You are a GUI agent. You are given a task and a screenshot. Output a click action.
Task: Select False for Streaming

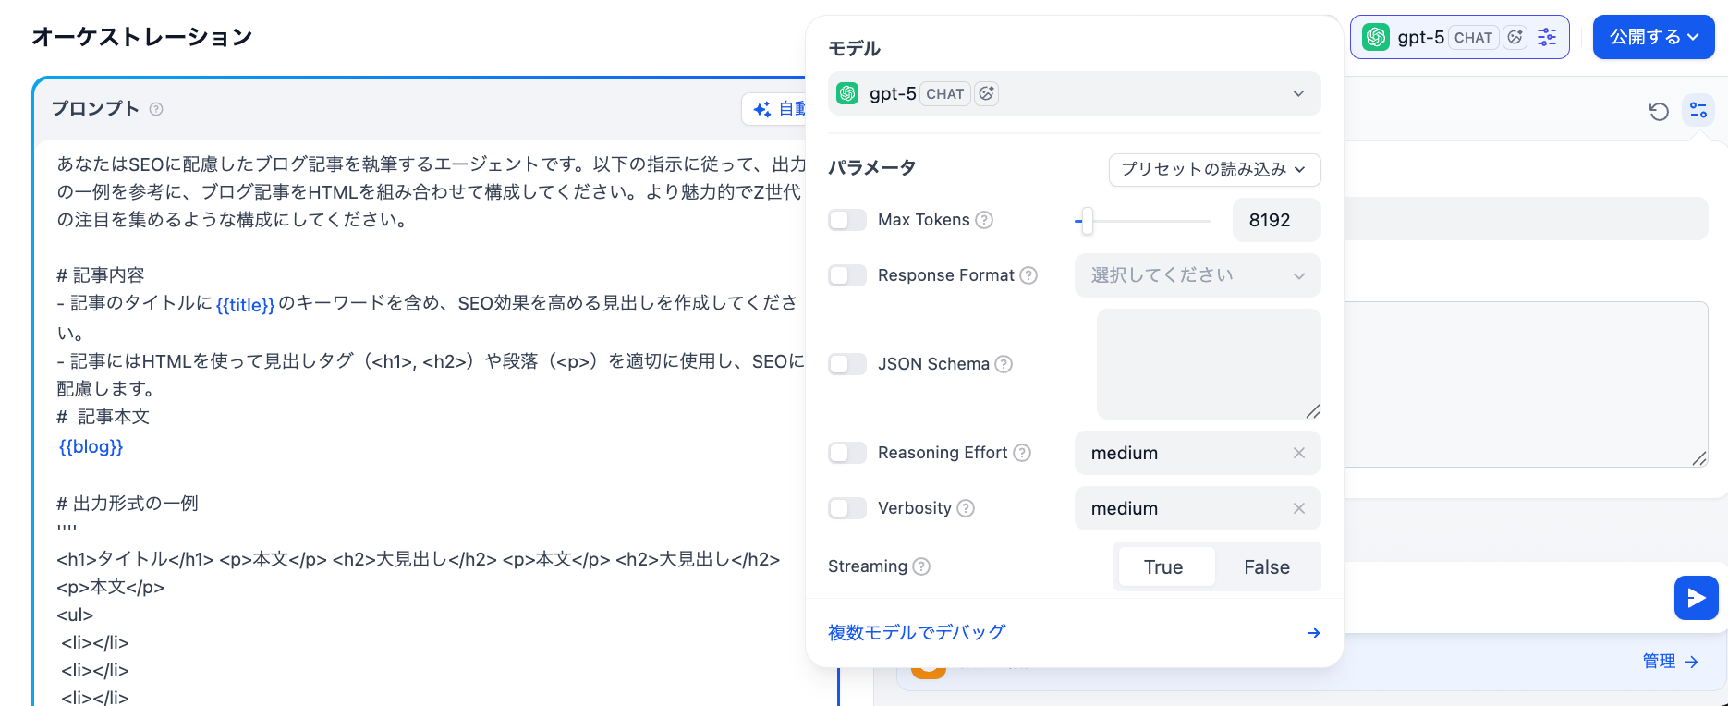(1266, 566)
